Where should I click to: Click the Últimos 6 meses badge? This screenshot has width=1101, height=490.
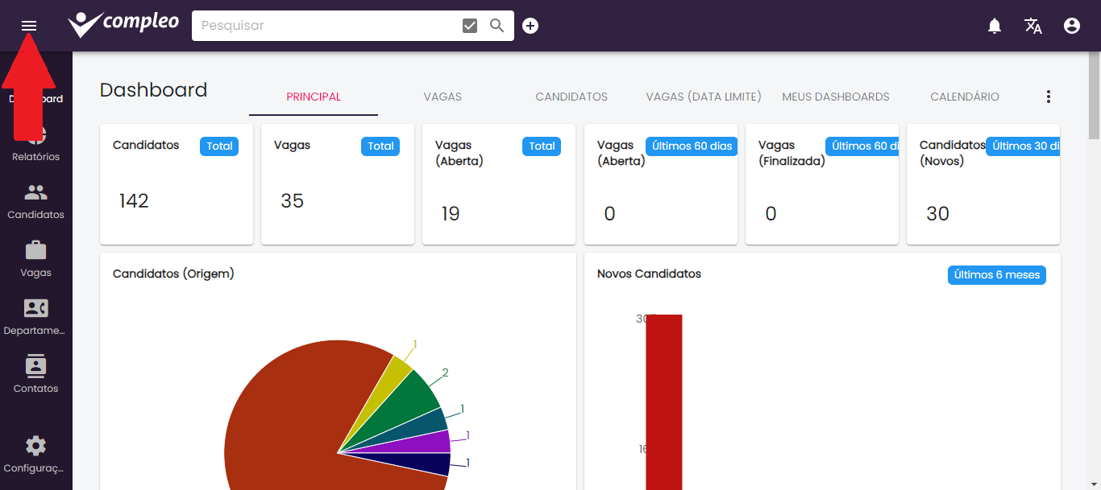pos(996,275)
